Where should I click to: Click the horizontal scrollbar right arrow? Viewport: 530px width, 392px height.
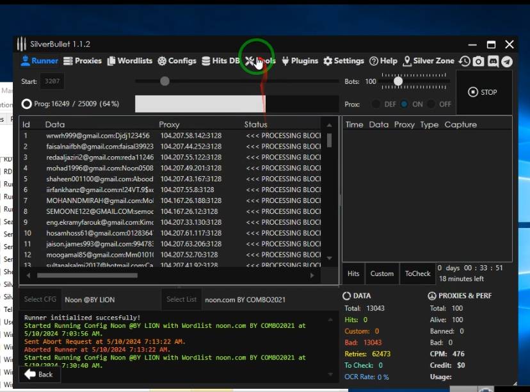[x=312, y=275]
